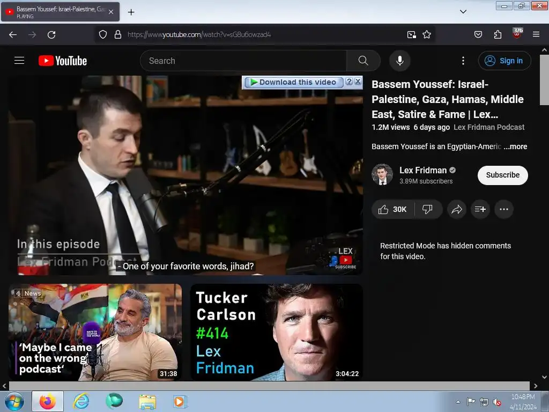Screen dimensions: 549x412
Task: Open the Lex Fridman channel name link
Action: tap(423, 170)
